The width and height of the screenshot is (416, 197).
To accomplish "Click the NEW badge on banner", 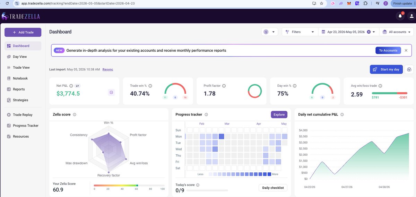I will pos(59,50).
